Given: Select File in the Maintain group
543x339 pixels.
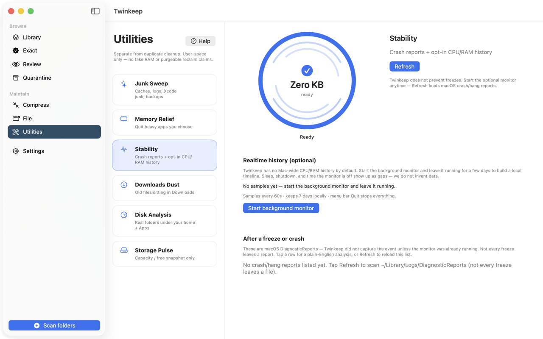Looking at the screenshot, I should click(54, 119).
